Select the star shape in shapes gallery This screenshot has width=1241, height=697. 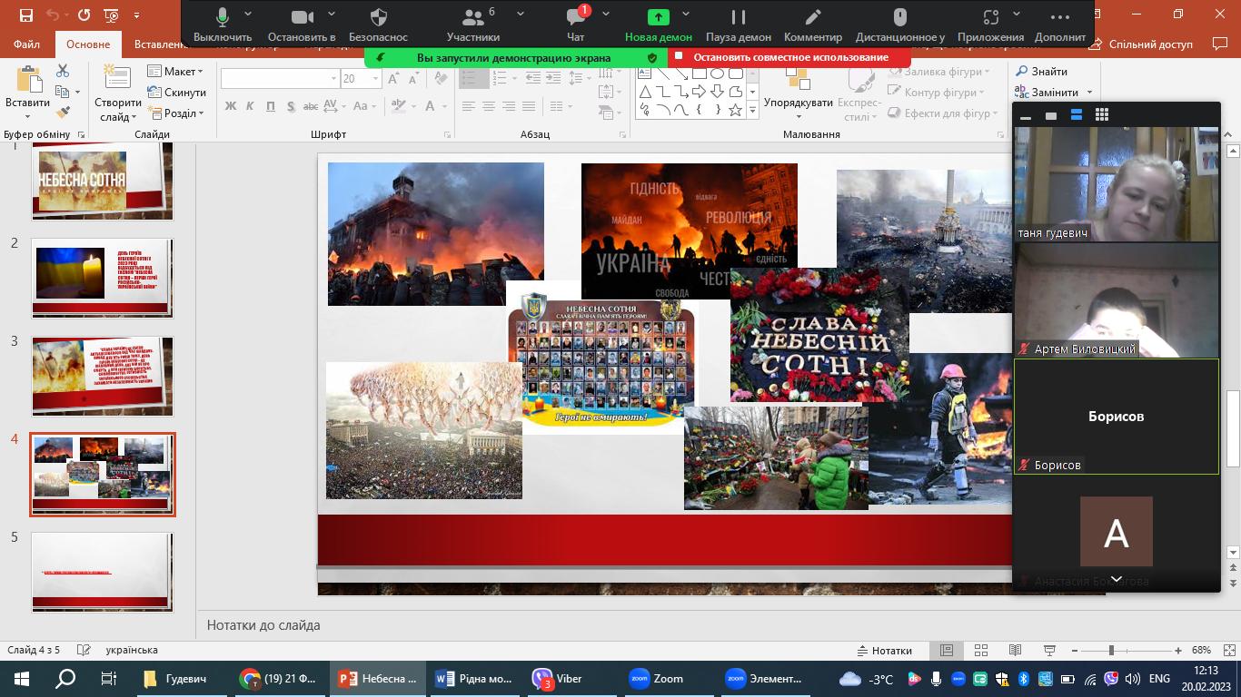(735, 110)
